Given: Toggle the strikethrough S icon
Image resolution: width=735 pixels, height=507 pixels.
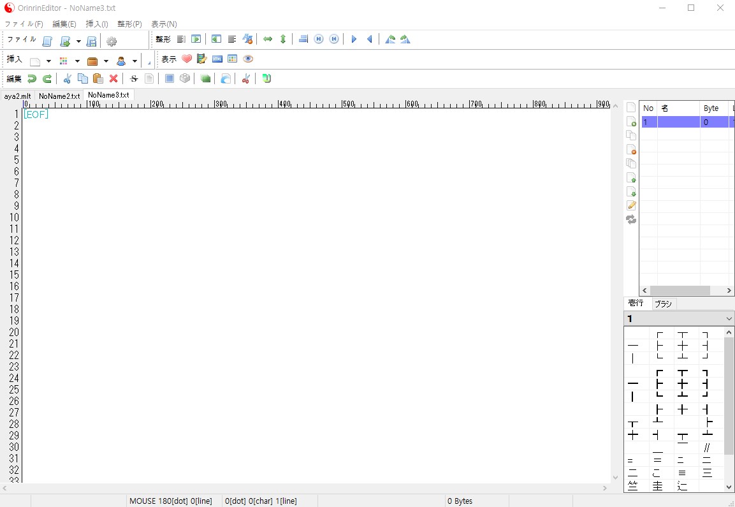Looking at the screenshot, I should pyautogui.click(x=134, y=78).
